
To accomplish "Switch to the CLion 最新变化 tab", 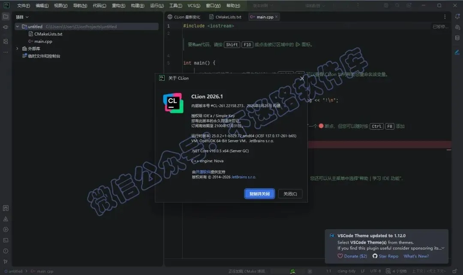I will point(184,17).
